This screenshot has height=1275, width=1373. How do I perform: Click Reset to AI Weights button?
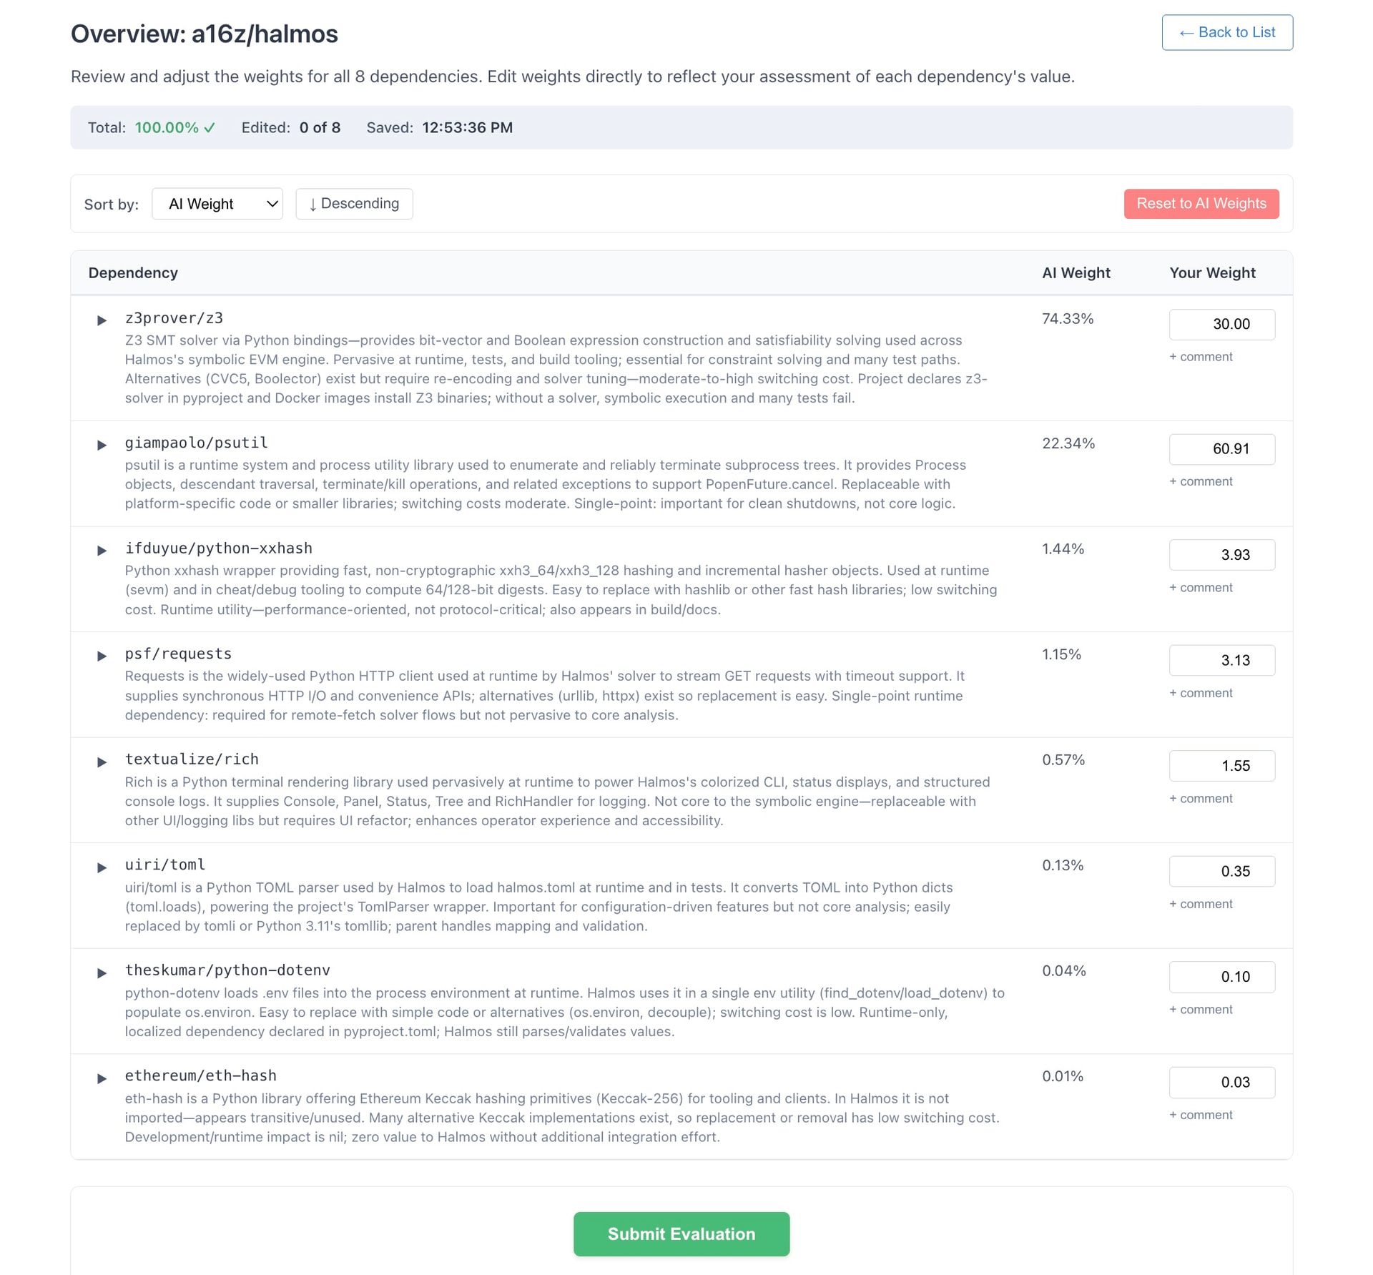point(1201,204)
